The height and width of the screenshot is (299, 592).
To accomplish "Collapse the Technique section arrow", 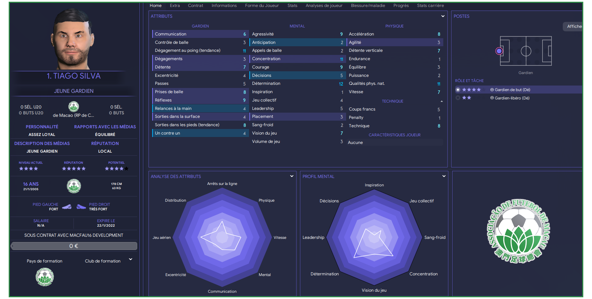I will (x=442, y=101).
